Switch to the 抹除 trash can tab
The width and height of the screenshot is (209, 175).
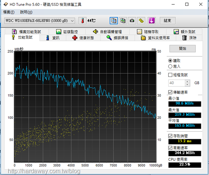pos(189,38)
